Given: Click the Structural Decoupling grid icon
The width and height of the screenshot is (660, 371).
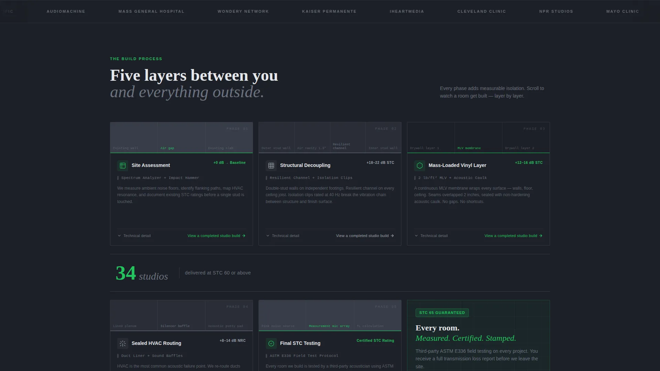Looking at the screenshot, I should click(271, 166).
